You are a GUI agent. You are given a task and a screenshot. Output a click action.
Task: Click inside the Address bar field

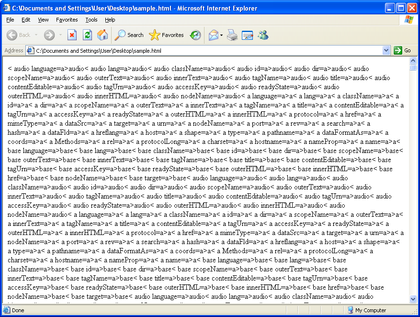[206, 50]
